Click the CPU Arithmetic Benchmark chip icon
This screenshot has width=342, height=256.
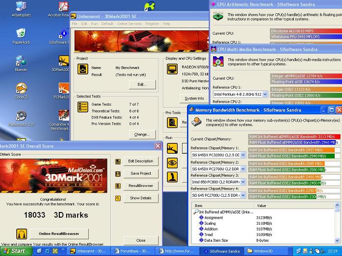[218, 16]
